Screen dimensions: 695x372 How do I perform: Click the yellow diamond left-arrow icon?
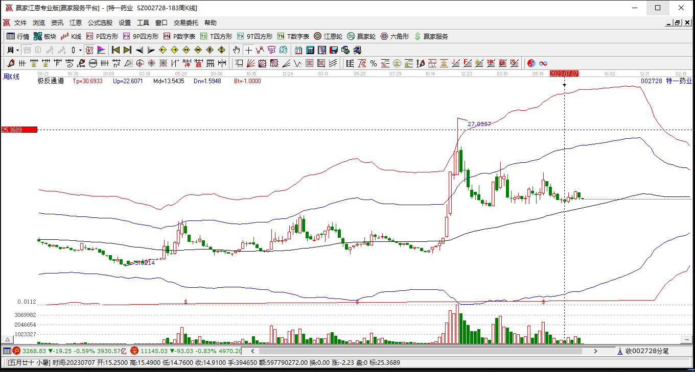click(163, 50)
